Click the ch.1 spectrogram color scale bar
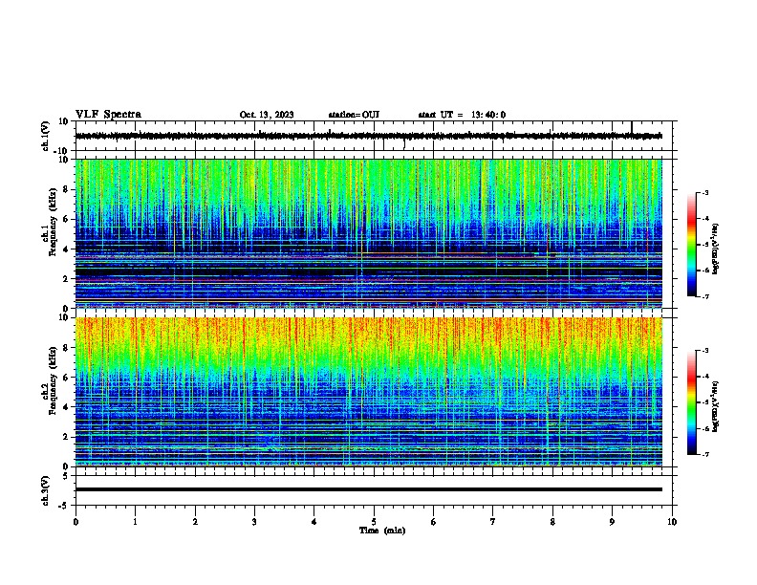757x585 pixels. click(691, 245)
